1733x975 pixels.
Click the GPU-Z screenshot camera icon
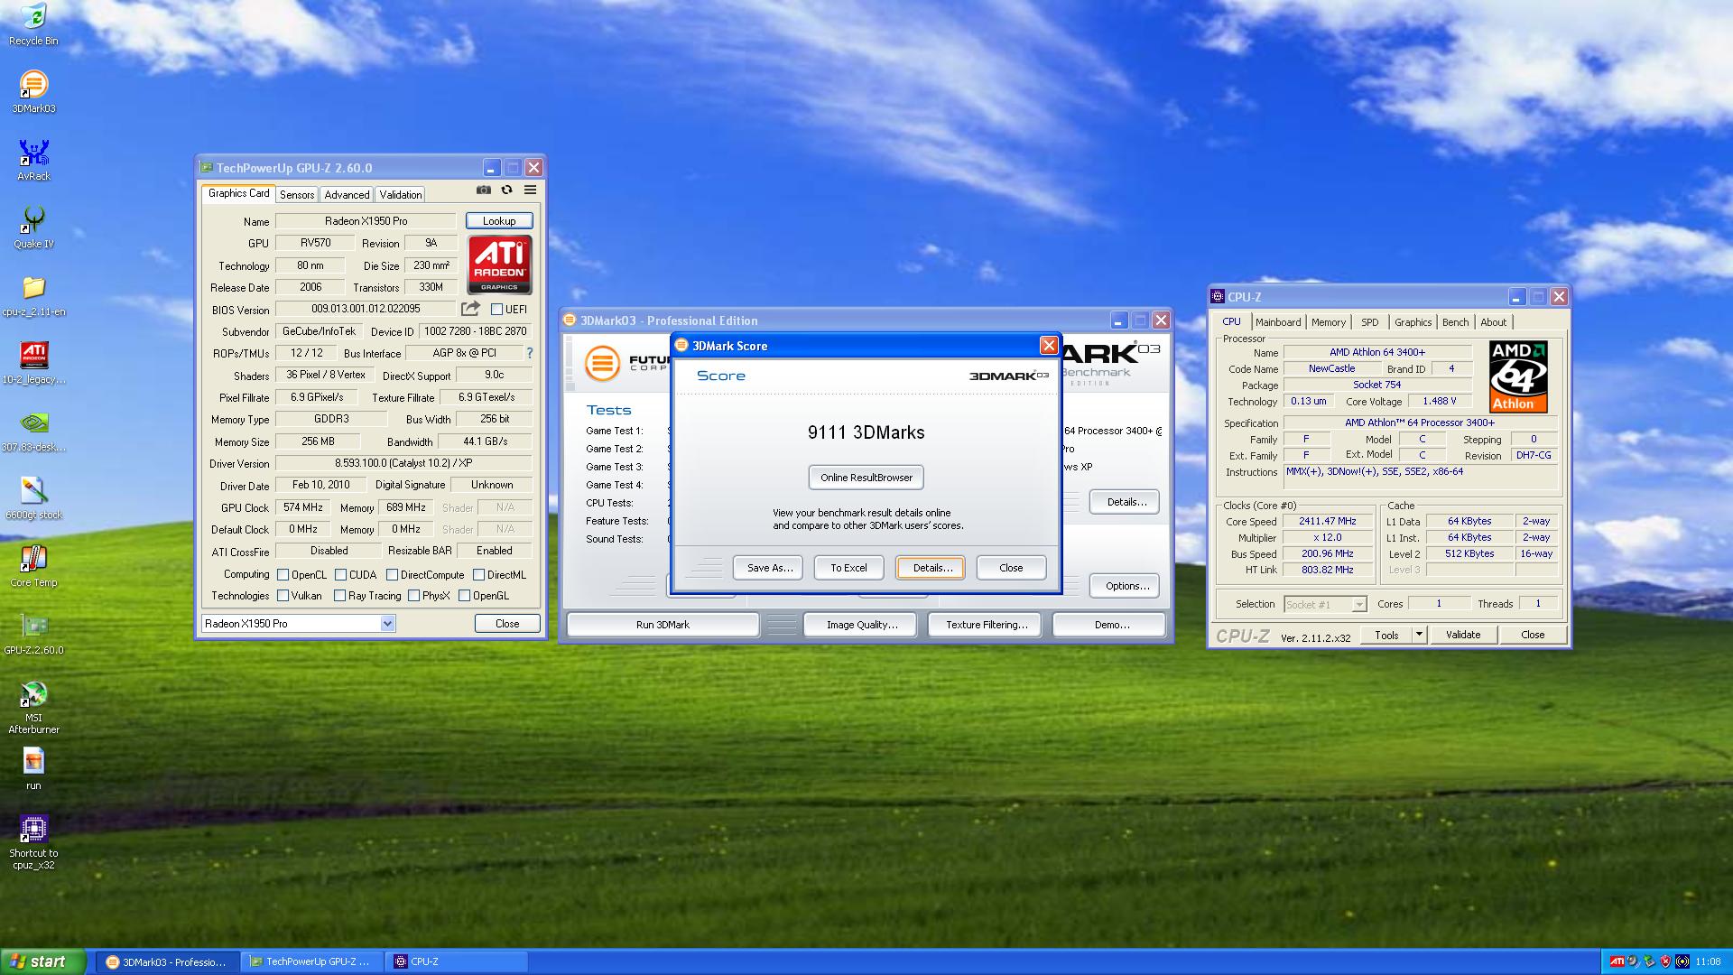484,190
